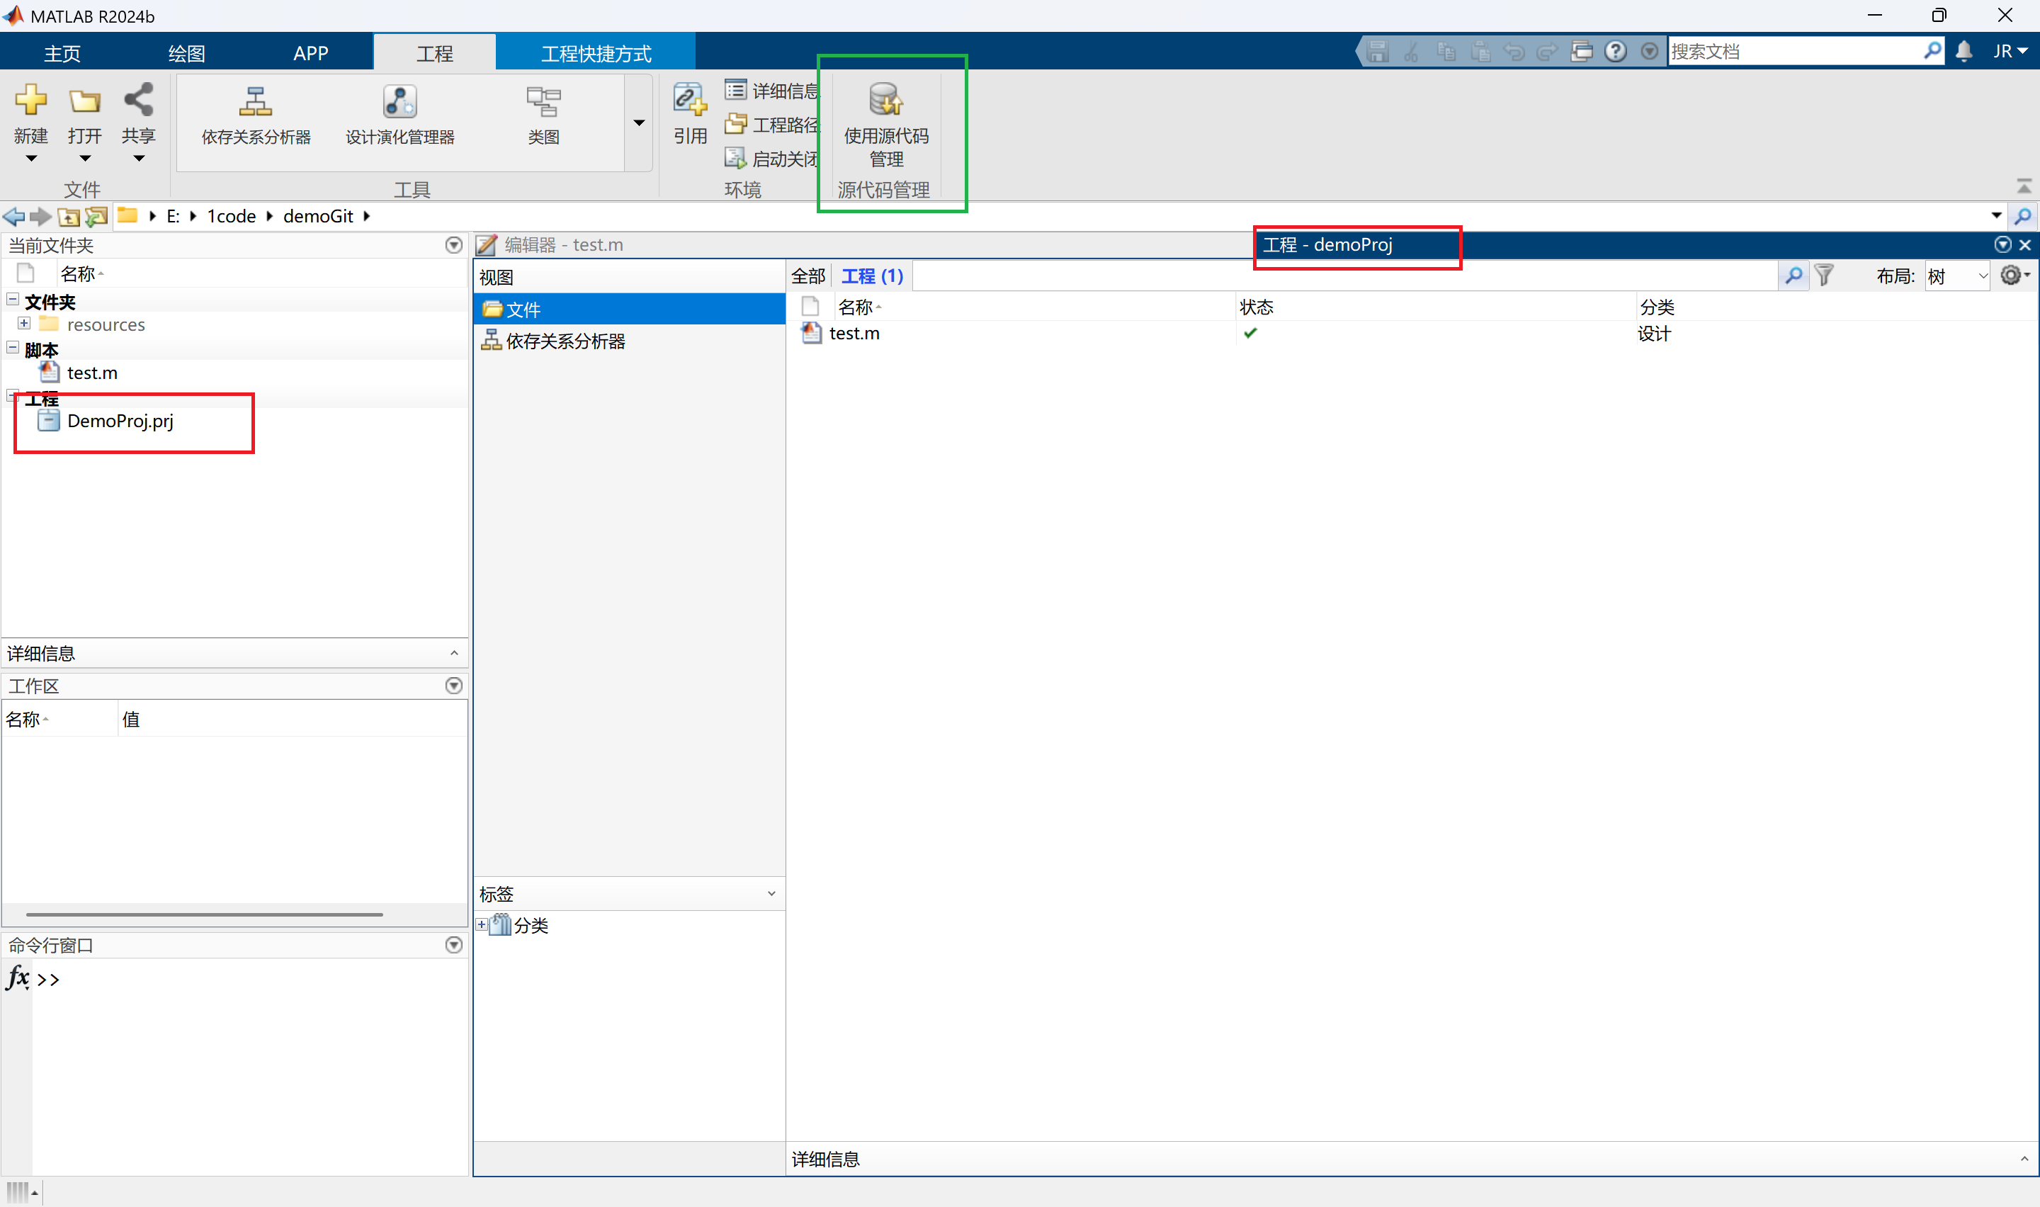Screen dimensions: 2040x1207
Task: Click inside the 搜索文档 search field
Action: pyautogui.click(x=1789, y=50)
